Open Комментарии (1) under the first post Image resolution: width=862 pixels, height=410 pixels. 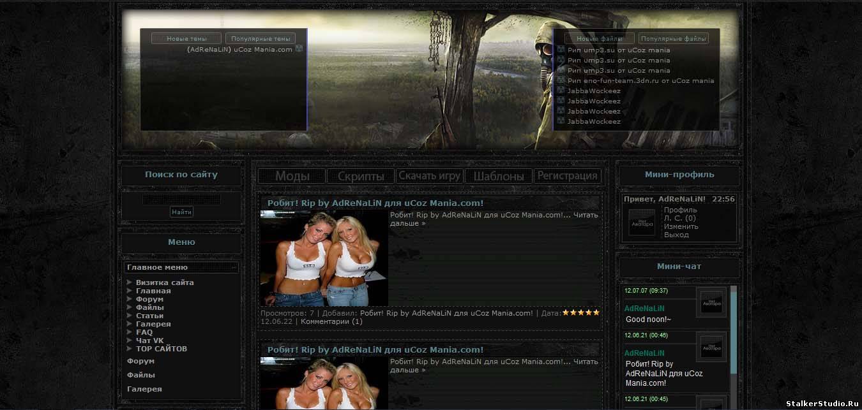(x=331, y=321)
